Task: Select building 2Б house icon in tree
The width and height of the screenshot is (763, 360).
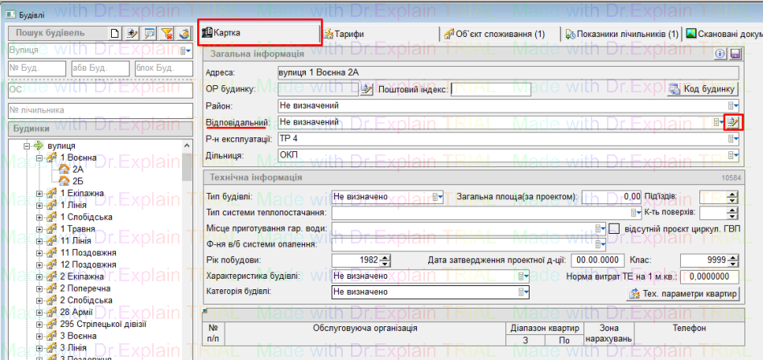Action: [x=64, y=182]
